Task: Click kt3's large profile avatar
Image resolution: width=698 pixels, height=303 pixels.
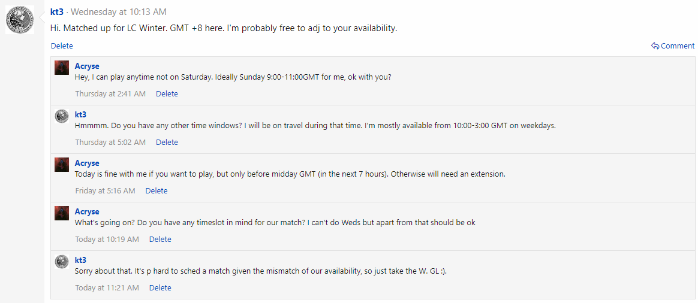Action: coord(20,20)
